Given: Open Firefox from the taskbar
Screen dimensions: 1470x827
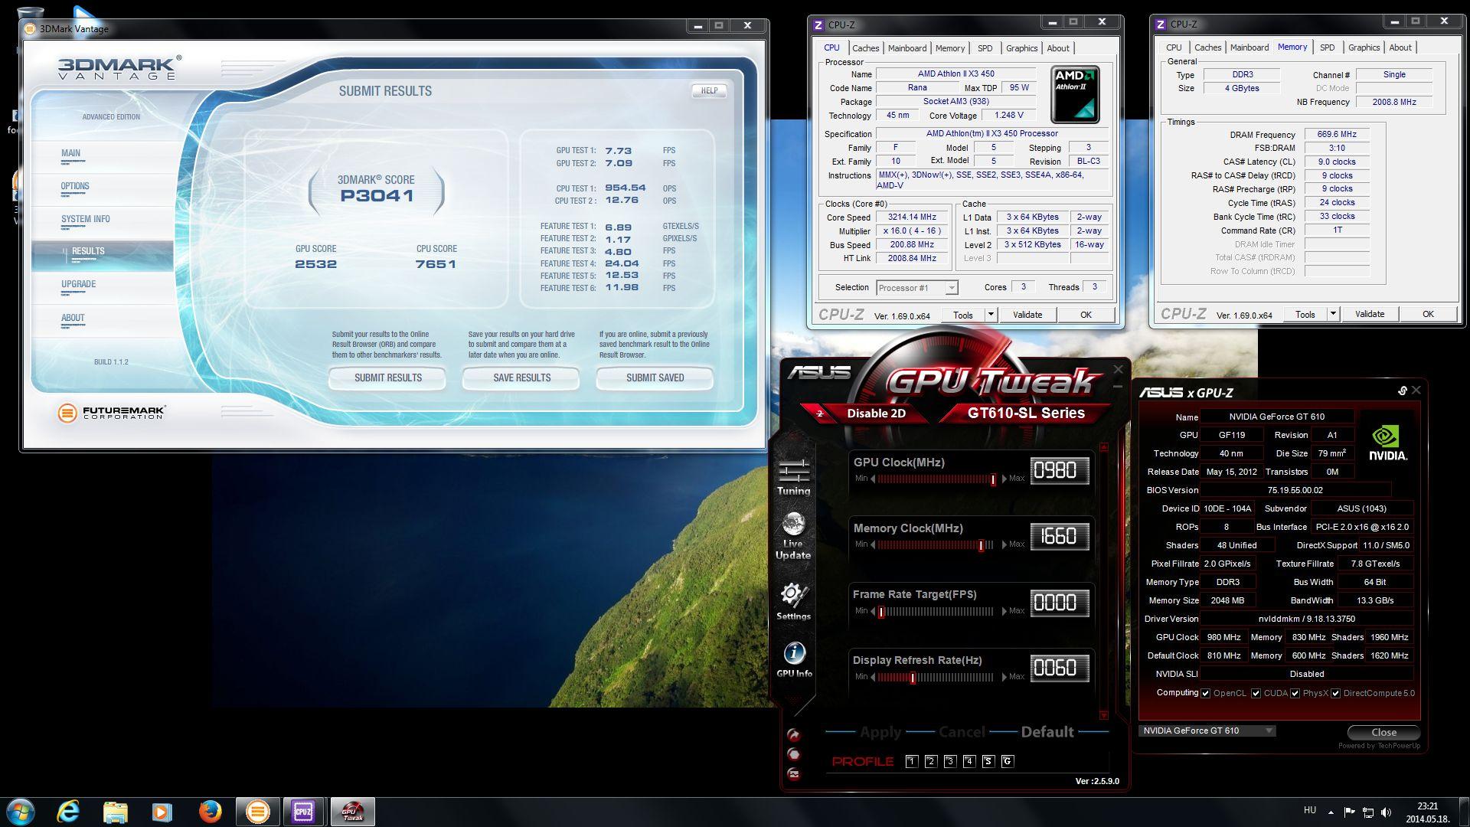Looking at the screenshot, I should coord(210,811).
